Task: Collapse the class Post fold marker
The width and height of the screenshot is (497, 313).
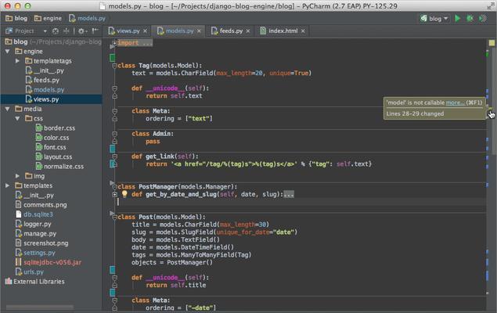Action: click(114, 217)
